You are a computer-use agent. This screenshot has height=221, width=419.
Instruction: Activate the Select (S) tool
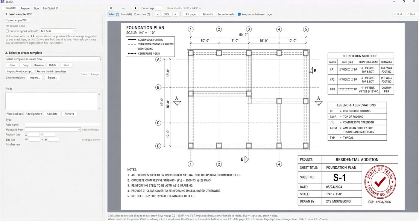114,14
